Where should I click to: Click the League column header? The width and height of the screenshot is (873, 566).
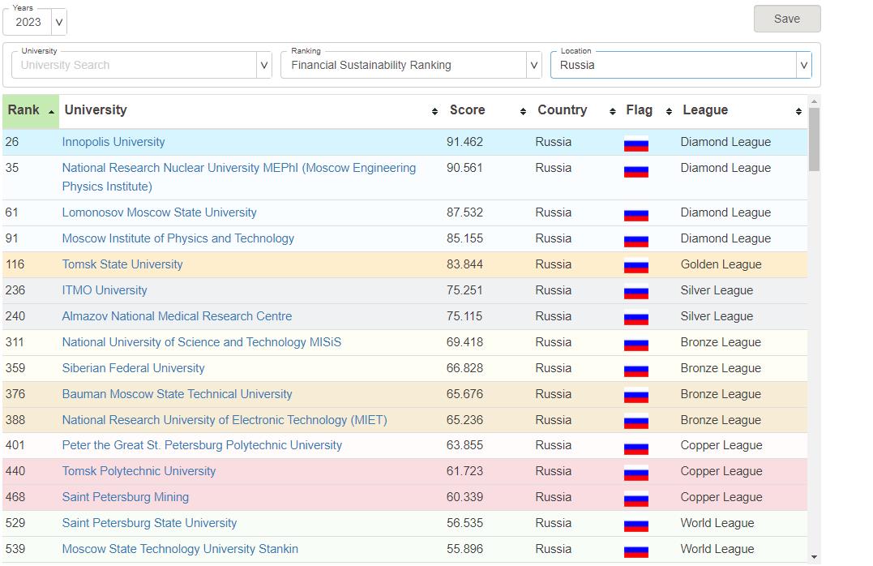(x=705, y=110)
